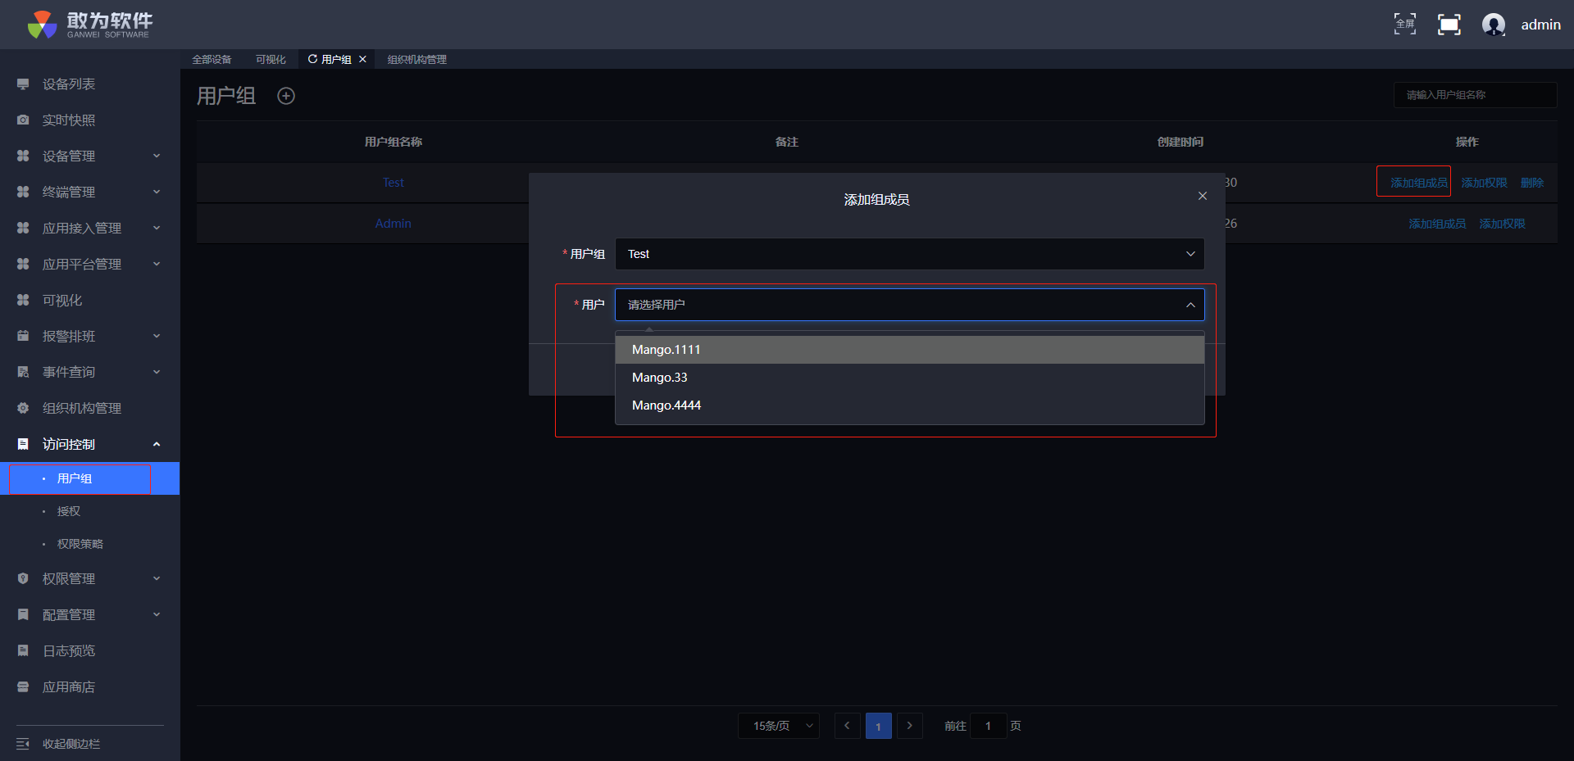Click the 设备管理 sidebar icon

coord(23,156)
